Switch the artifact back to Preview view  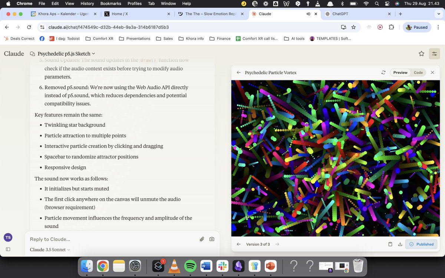(x=400, y=72)
